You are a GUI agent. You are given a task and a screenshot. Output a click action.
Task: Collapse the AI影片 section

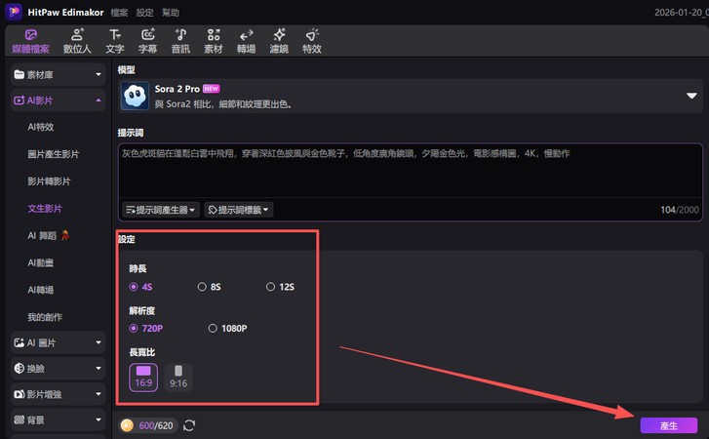(x=58, y=100)
